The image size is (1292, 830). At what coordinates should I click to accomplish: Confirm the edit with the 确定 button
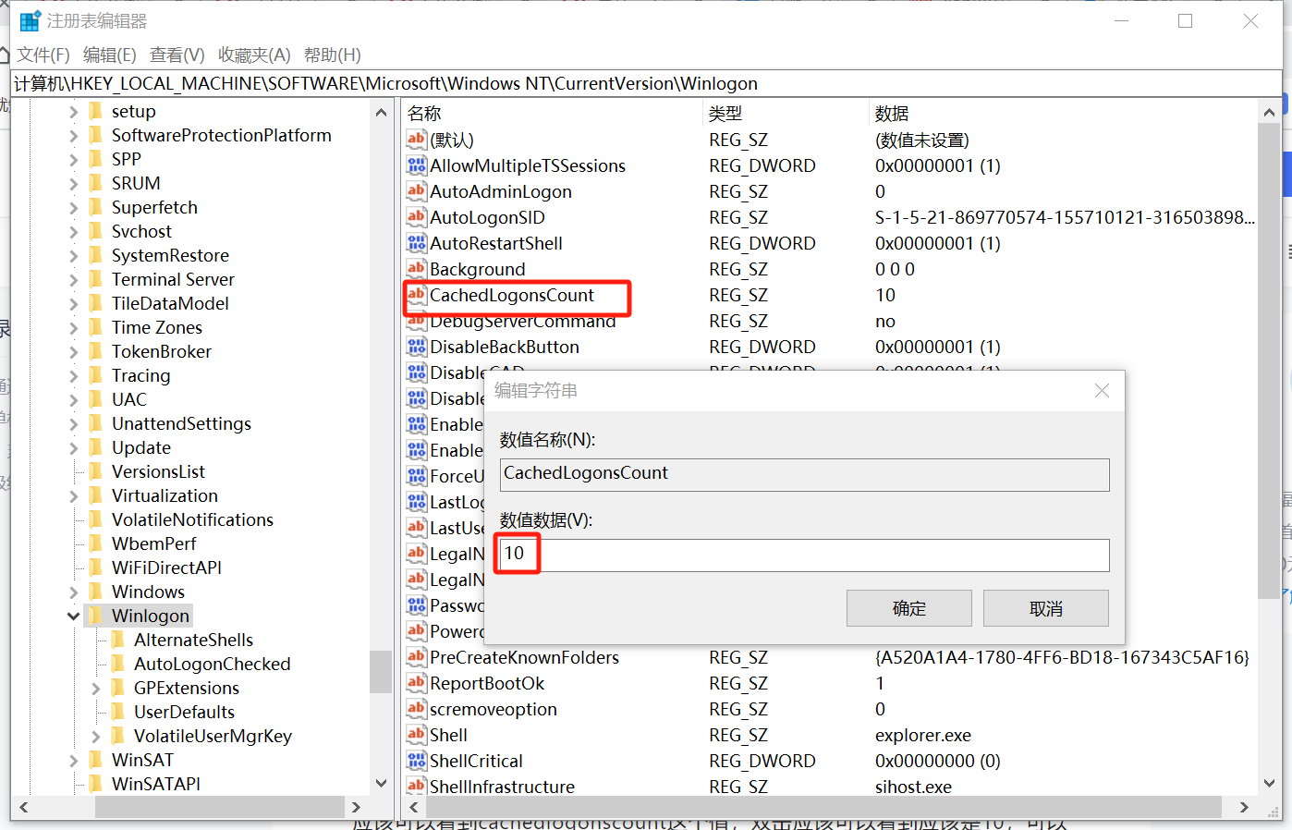tap(909, 608)
